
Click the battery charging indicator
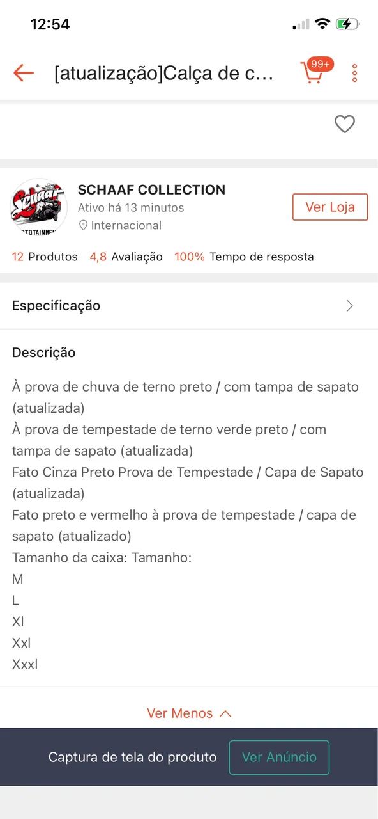347,23
